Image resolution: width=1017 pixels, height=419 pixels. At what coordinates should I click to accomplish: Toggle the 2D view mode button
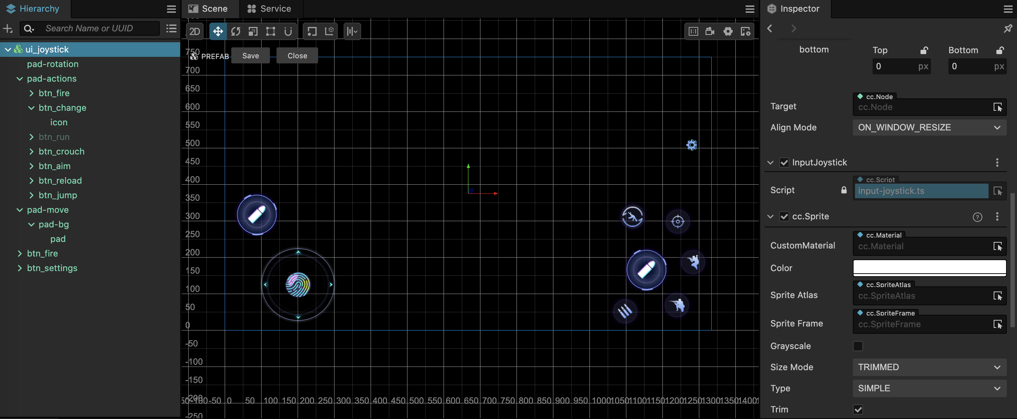click(x=195, y=32)
